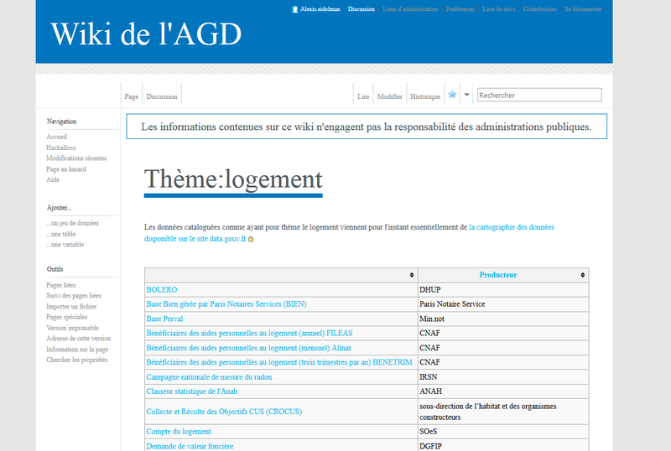Click Se déconnecter to log out
Viewport: 671px width, 451px height.
pos(583,9)
